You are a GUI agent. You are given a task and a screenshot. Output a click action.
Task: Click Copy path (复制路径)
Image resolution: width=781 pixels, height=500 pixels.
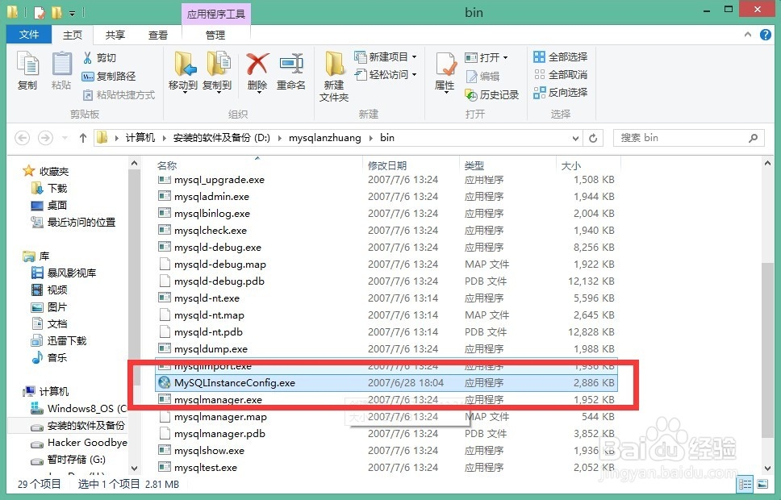coord(109,76)
